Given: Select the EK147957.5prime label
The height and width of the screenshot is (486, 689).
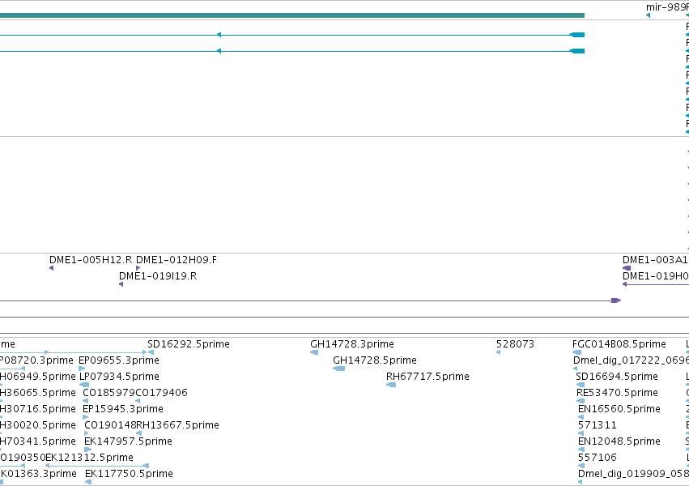Looking at the screenshot, I should (x=128, y=441).
